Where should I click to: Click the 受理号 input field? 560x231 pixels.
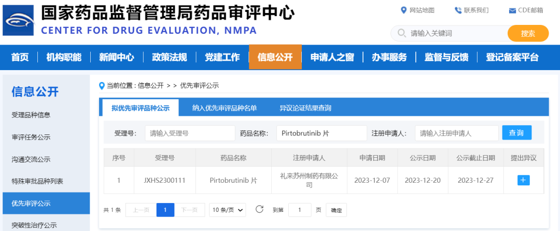190,133
